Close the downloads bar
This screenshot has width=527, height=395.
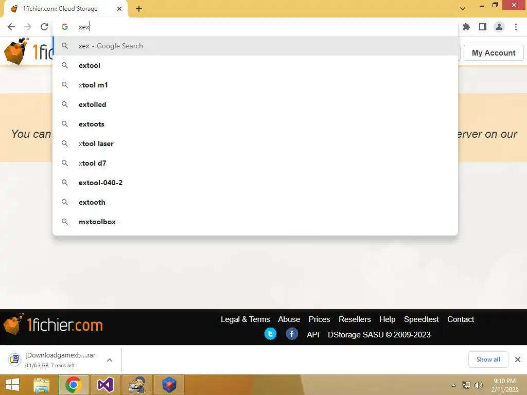[x=518, y=360]
